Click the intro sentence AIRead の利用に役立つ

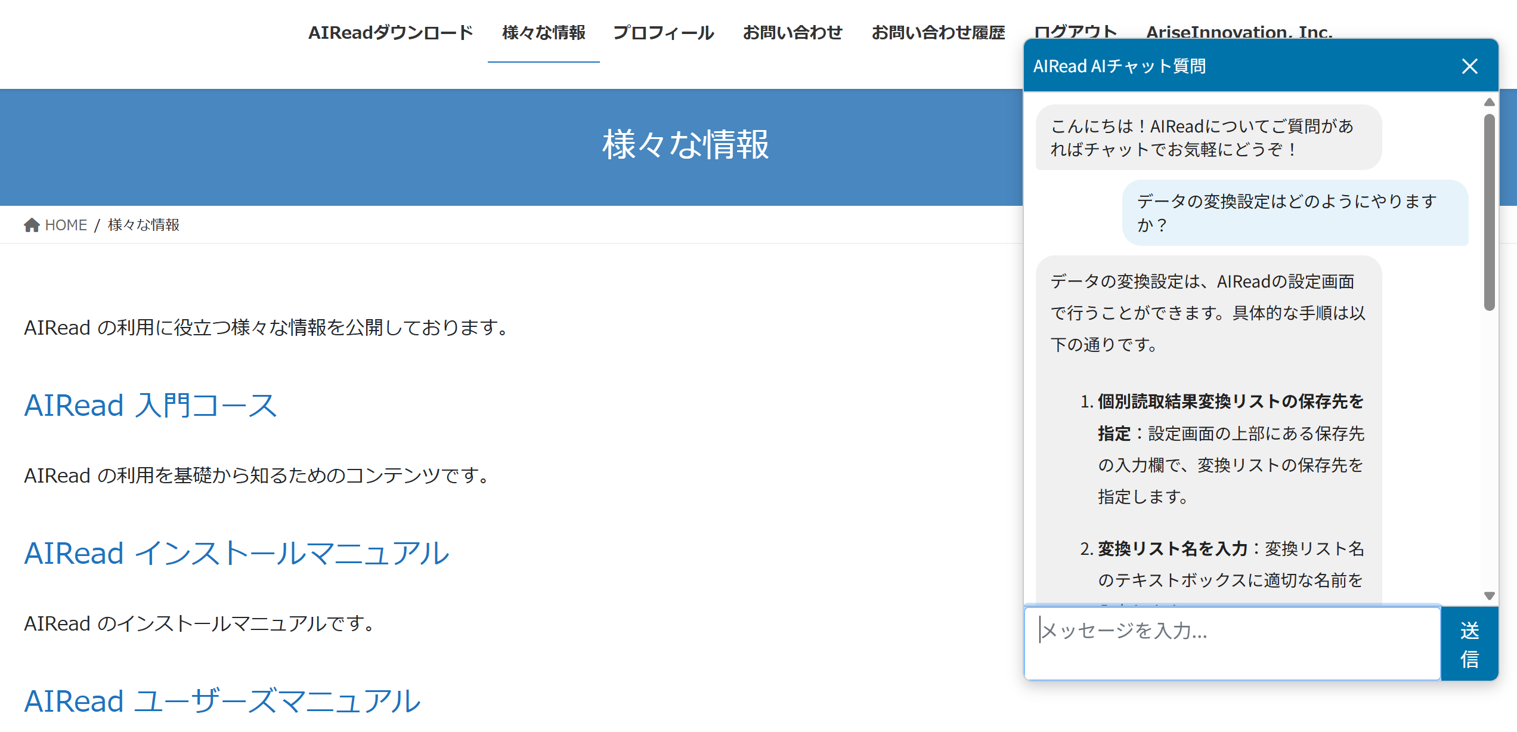pyautogui.click(x=266, y=328)
